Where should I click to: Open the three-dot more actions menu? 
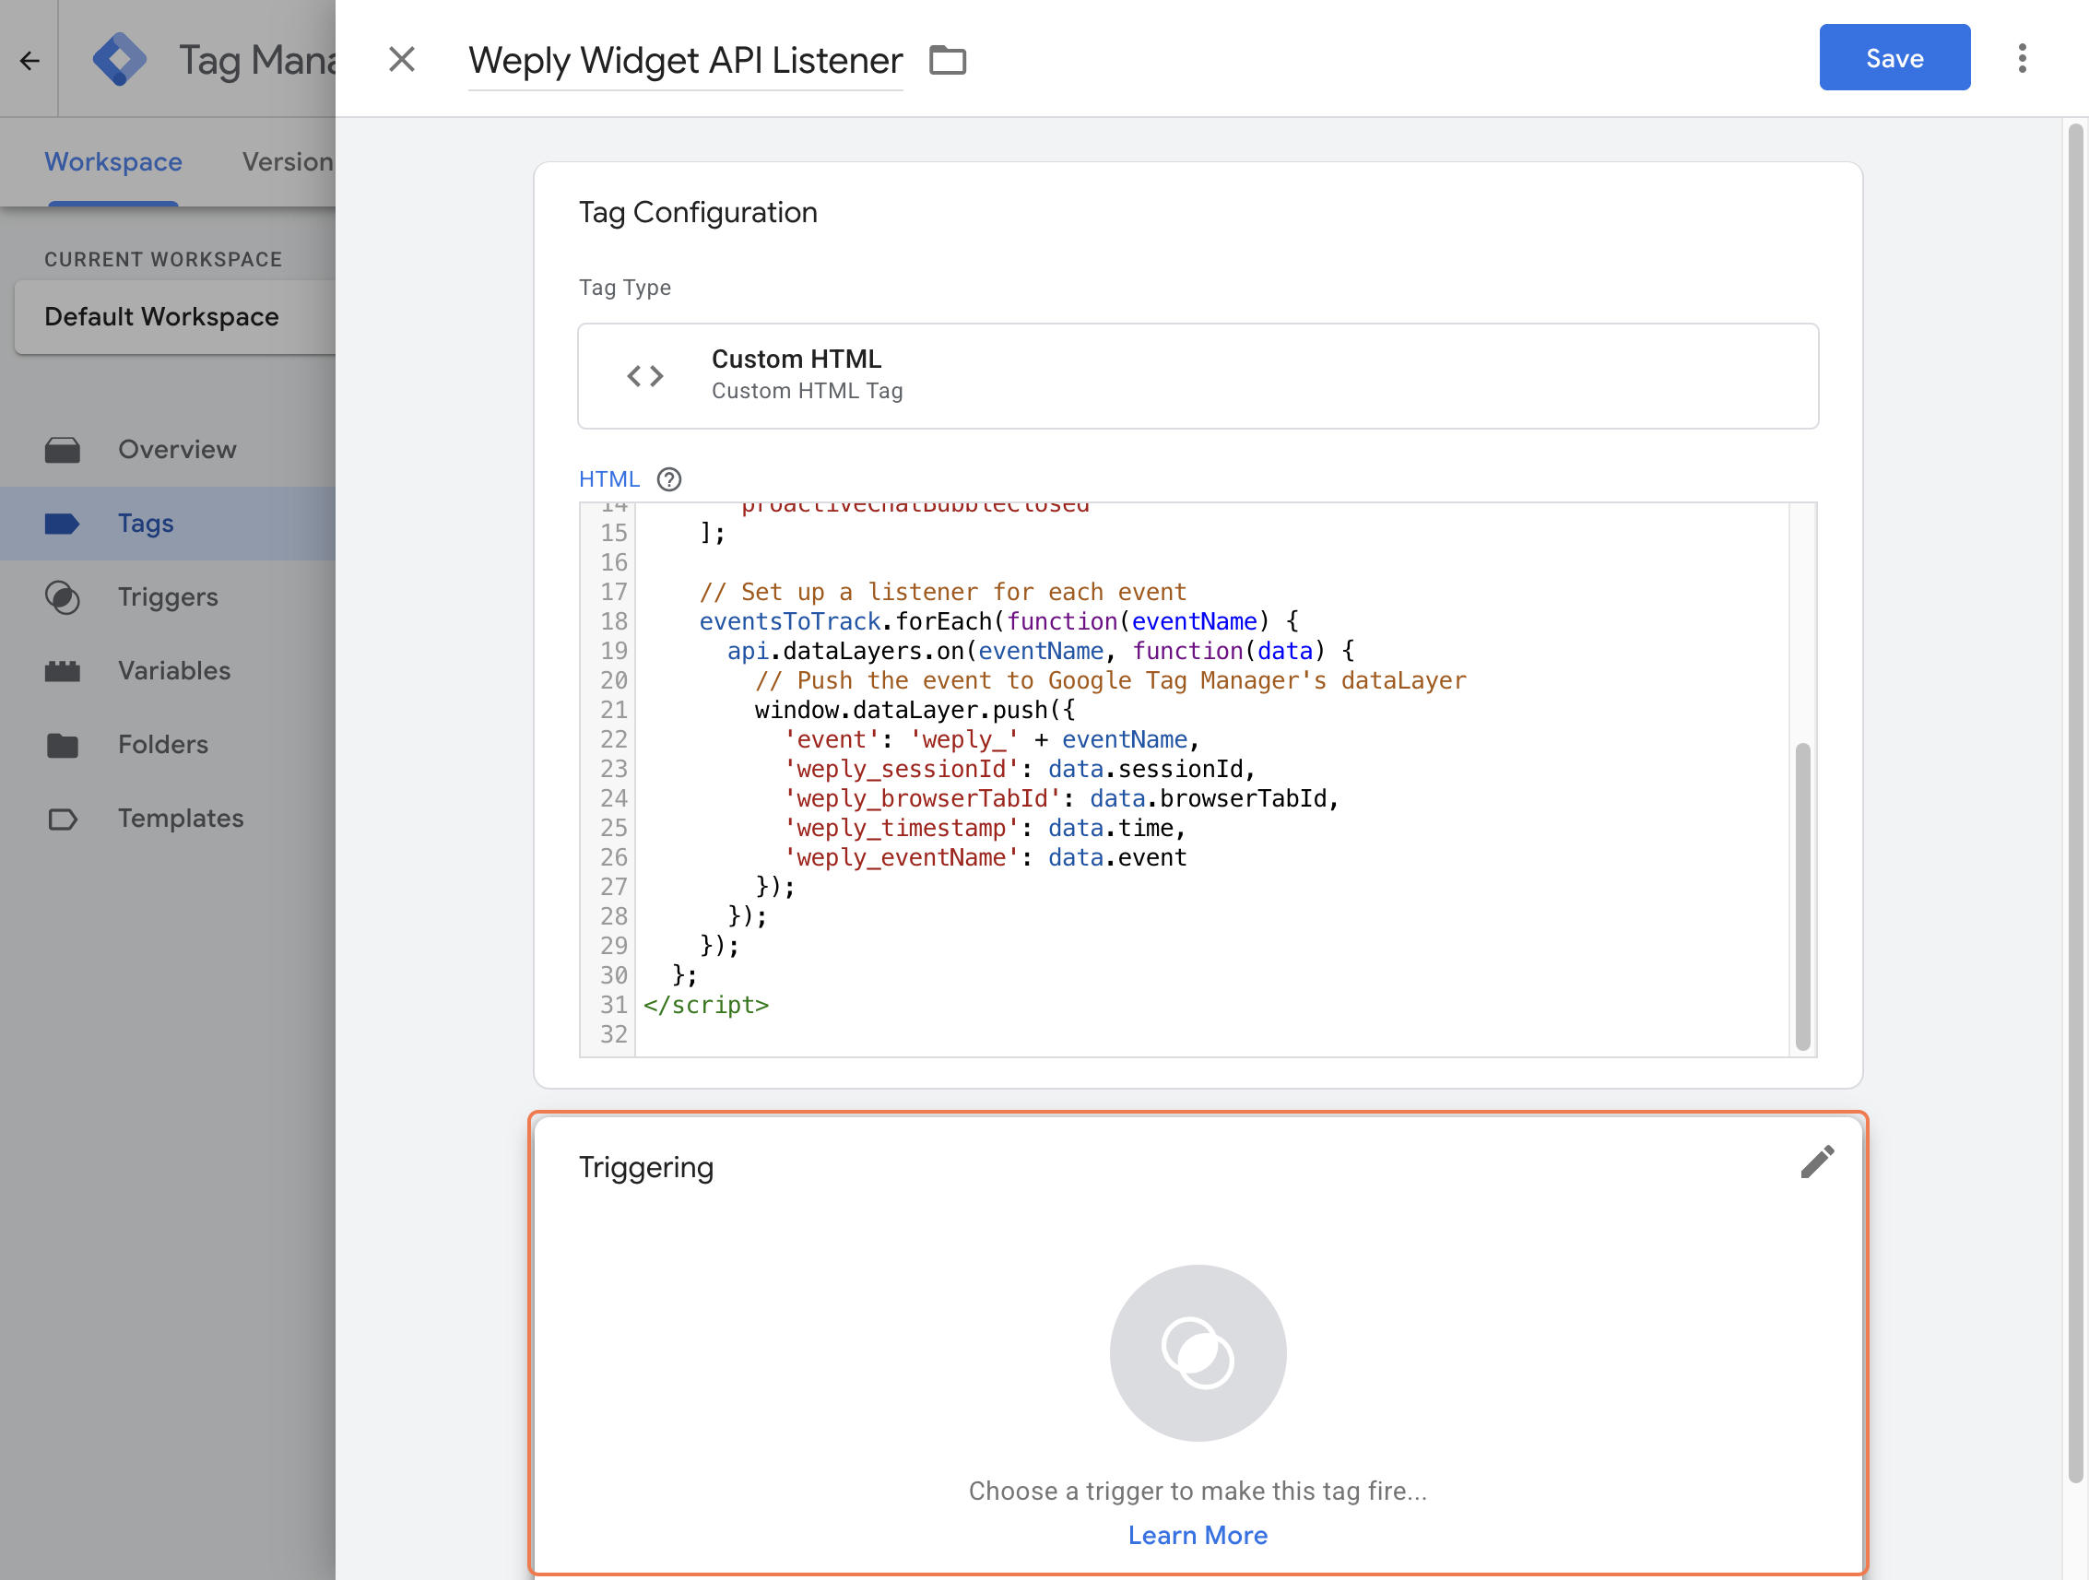click(2021, 59)
